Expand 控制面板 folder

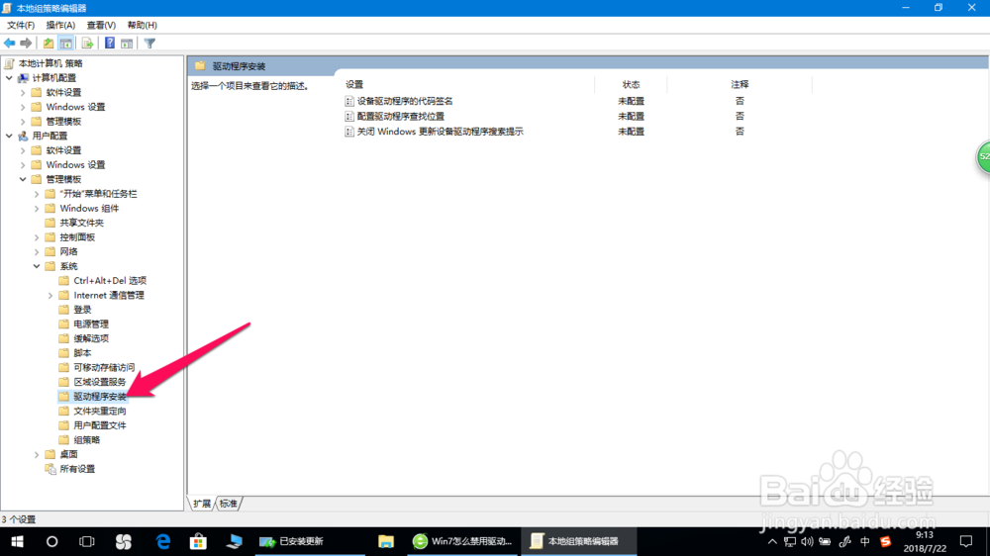click(x=37, y=237)
